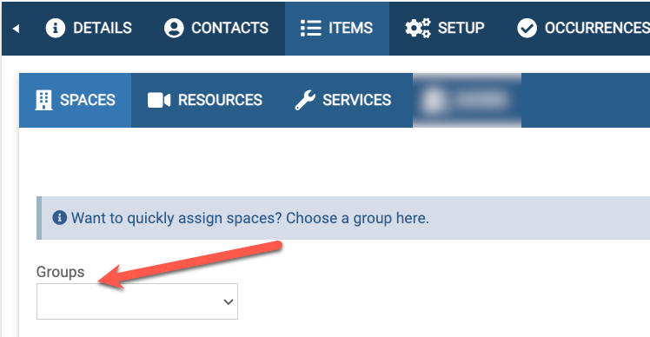
Task: Open the OCCURRENCES tab text
Action: [597, 28]
